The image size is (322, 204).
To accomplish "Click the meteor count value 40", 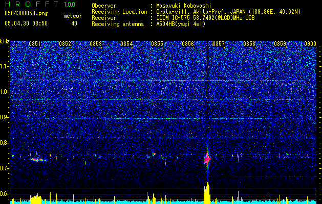I will 74,23.
